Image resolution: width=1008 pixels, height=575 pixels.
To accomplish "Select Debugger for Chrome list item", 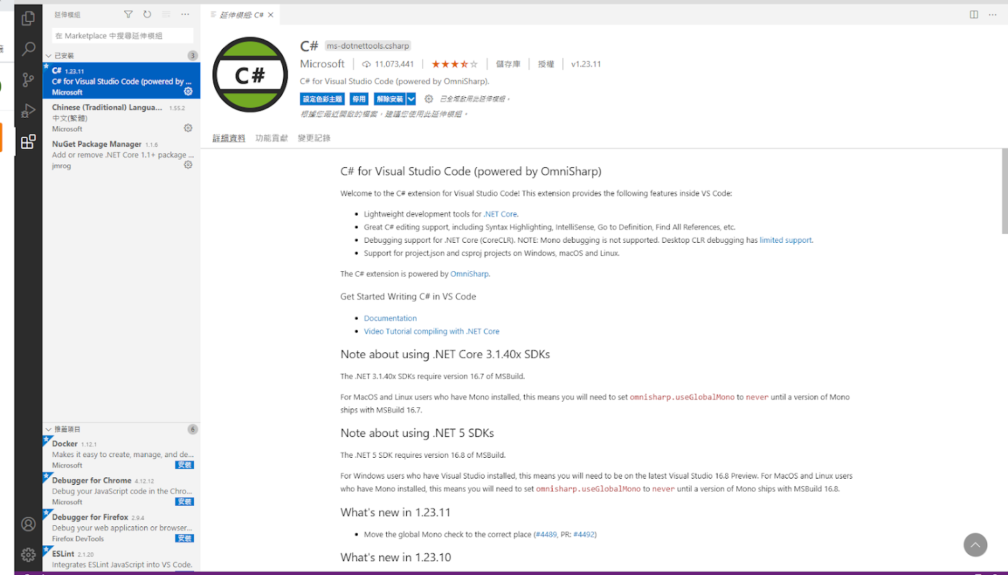I will [121, 490].
